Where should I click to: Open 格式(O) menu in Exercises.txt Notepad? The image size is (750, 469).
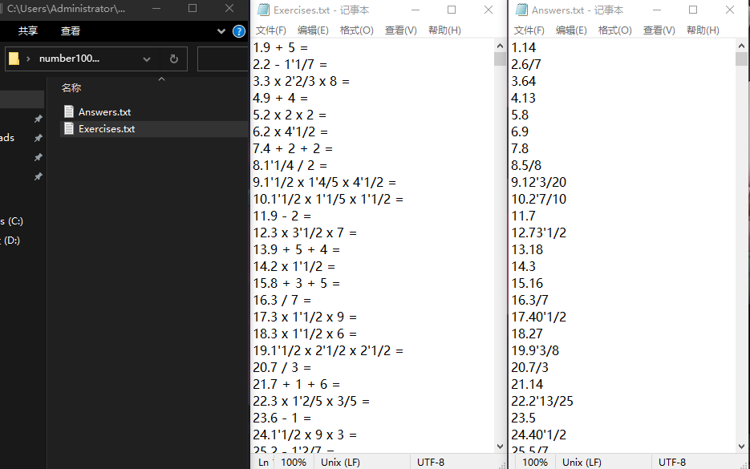(x=356, y=30)
